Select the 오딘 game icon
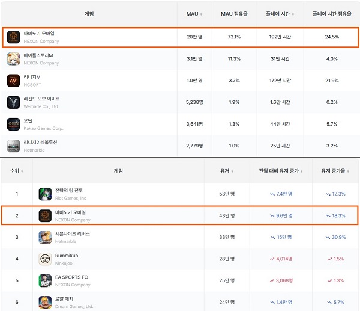The width and height of the screenshot is (360, 311). [x=13, y=124]
